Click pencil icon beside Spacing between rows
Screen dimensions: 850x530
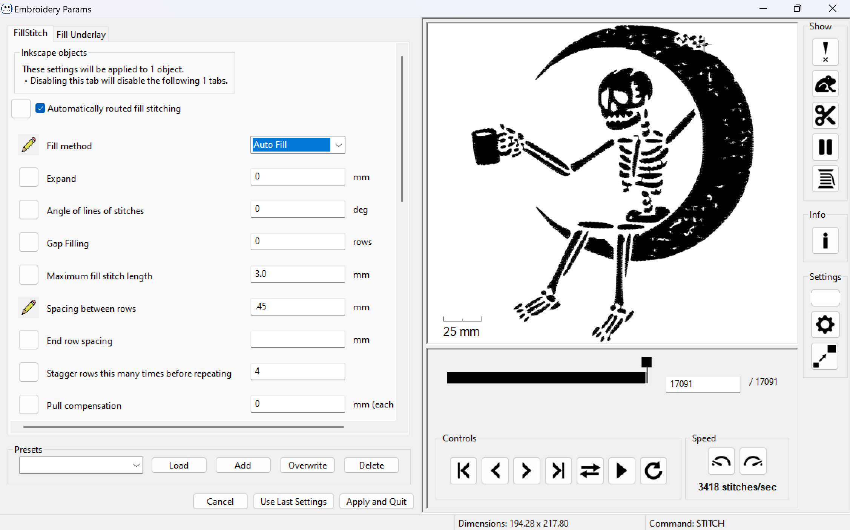[29, 308]
